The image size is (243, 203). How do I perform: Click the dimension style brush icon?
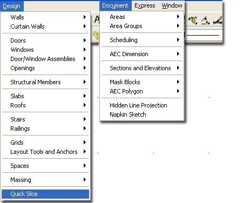218,20
